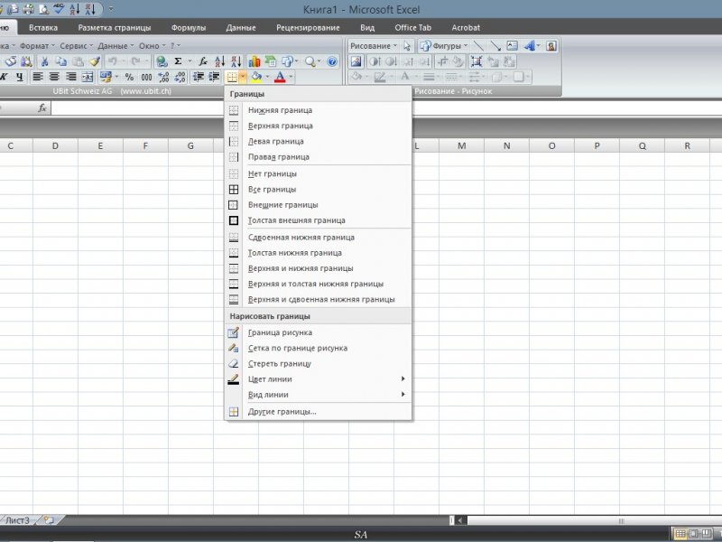
Task: Open the Разметка страницы tab
Action: click(115, 28)
